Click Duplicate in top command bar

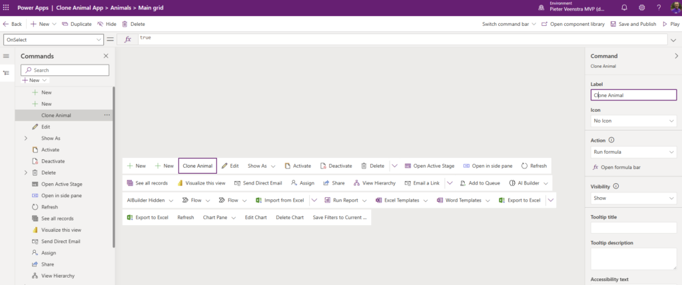pos(77,24)
